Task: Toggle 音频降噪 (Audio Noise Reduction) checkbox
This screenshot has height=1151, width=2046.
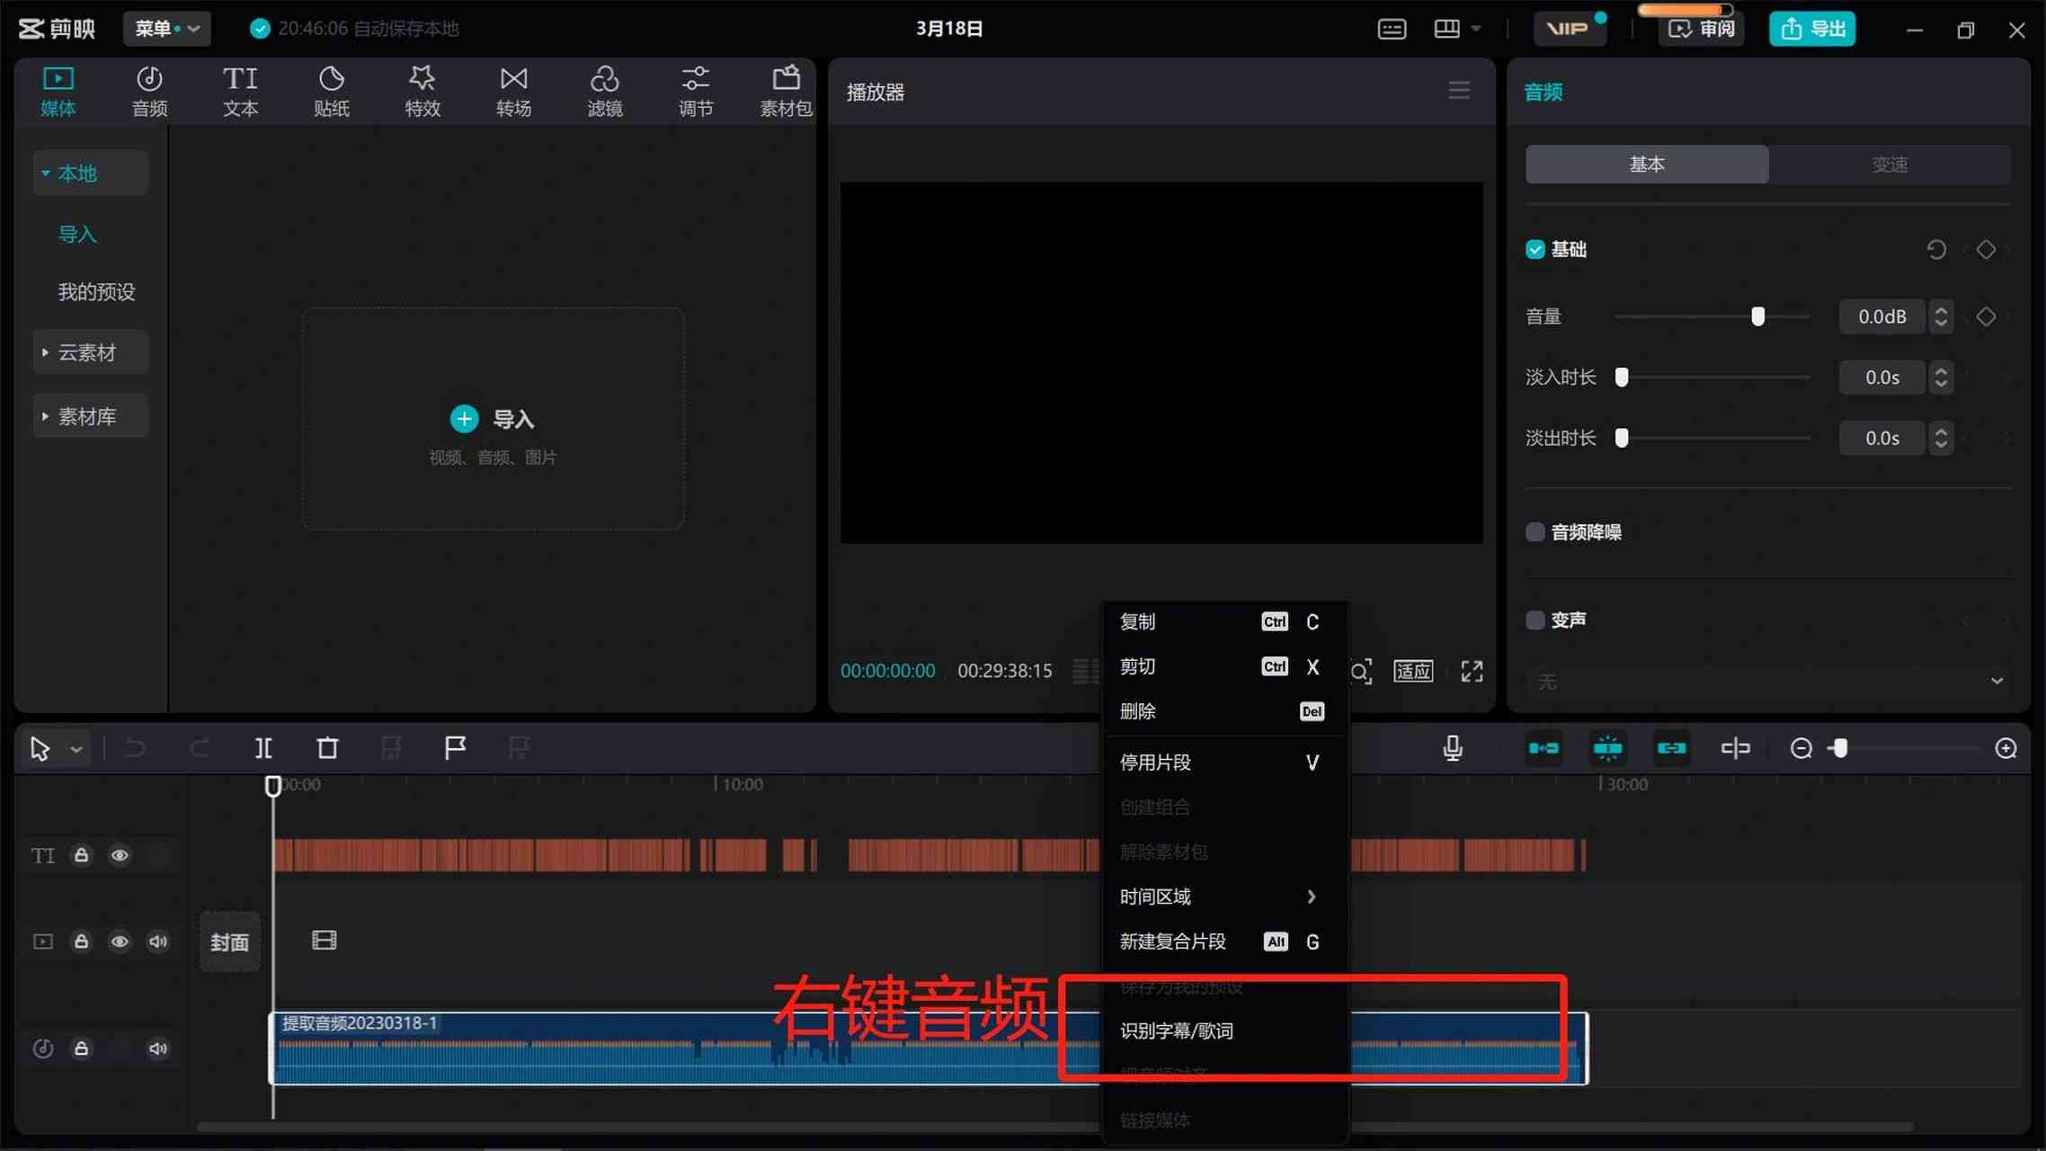Action: click(1533, 531)
